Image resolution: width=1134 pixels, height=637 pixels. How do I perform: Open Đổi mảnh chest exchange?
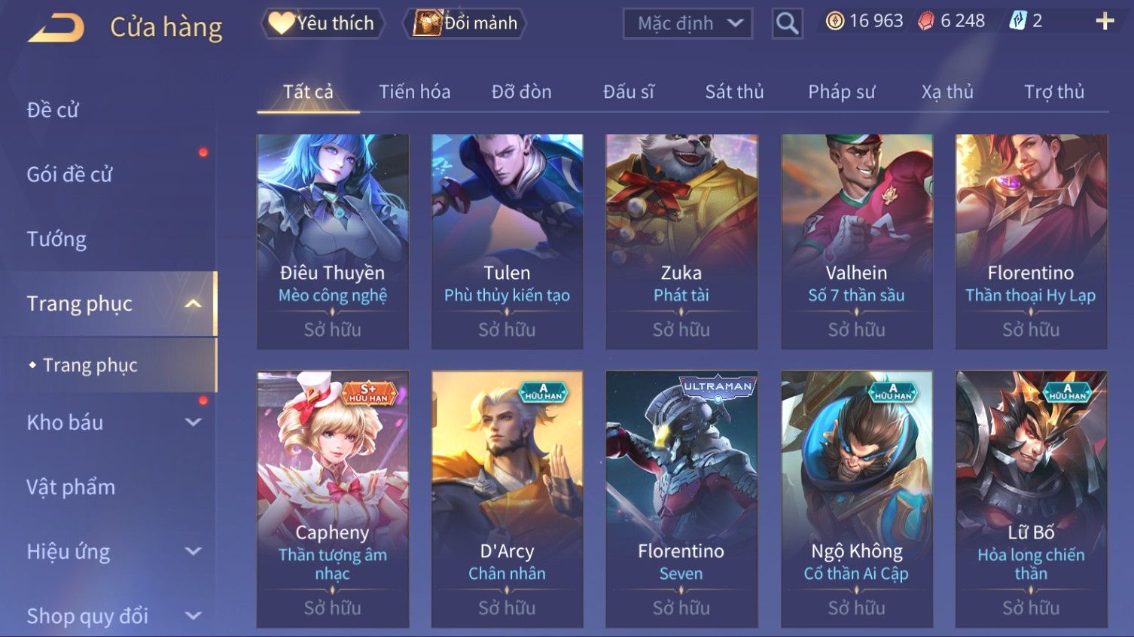pyautogui.click(x=465, y=23)
